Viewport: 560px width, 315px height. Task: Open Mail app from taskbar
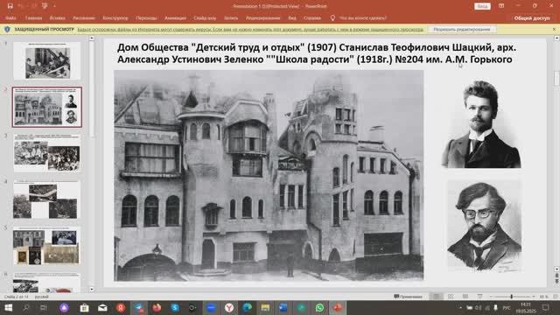102,307
